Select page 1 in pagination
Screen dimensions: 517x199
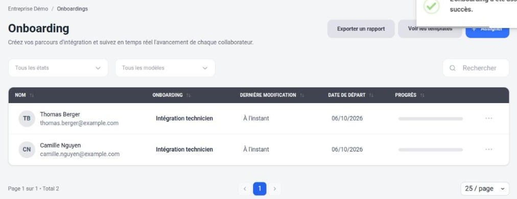click(260, 189)
